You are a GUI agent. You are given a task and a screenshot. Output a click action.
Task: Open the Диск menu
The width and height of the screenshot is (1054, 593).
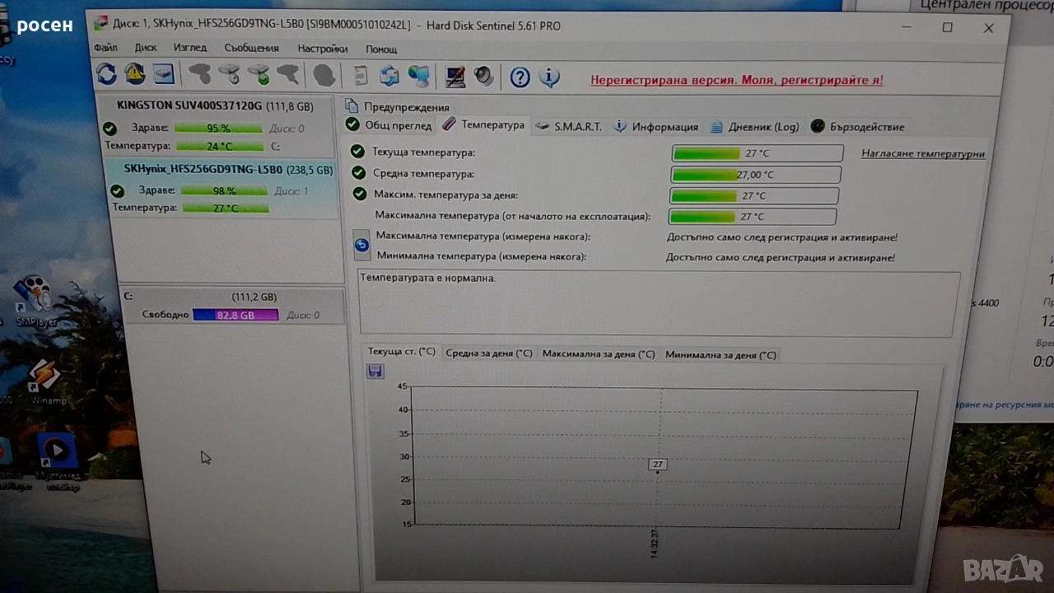(x=146, y=48)
